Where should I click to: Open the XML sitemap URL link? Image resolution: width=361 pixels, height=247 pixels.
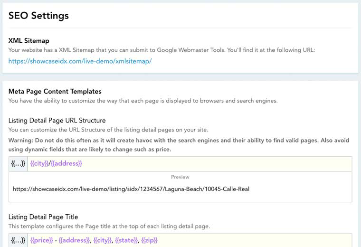[80, 61]
